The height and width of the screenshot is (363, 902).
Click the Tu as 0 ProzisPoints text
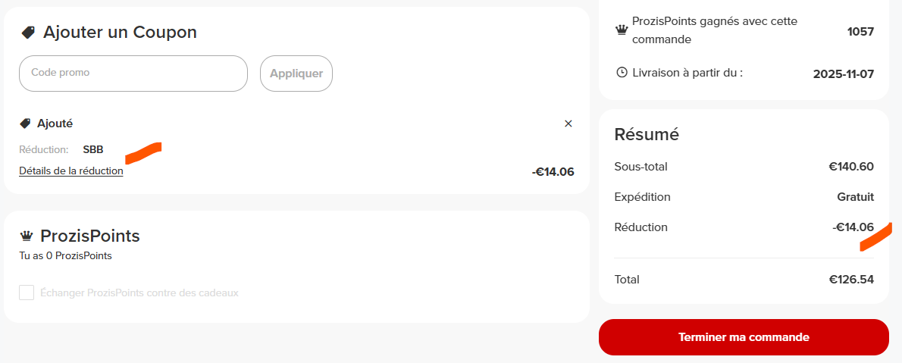click(65, 256)
